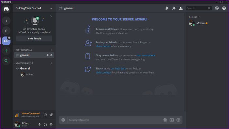Select the GD server icon

(6, 41)
